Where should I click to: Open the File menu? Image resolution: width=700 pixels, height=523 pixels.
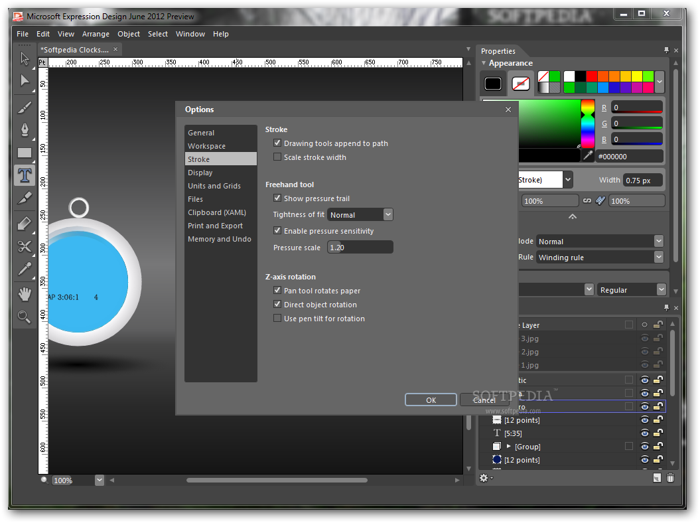[23, 34]
